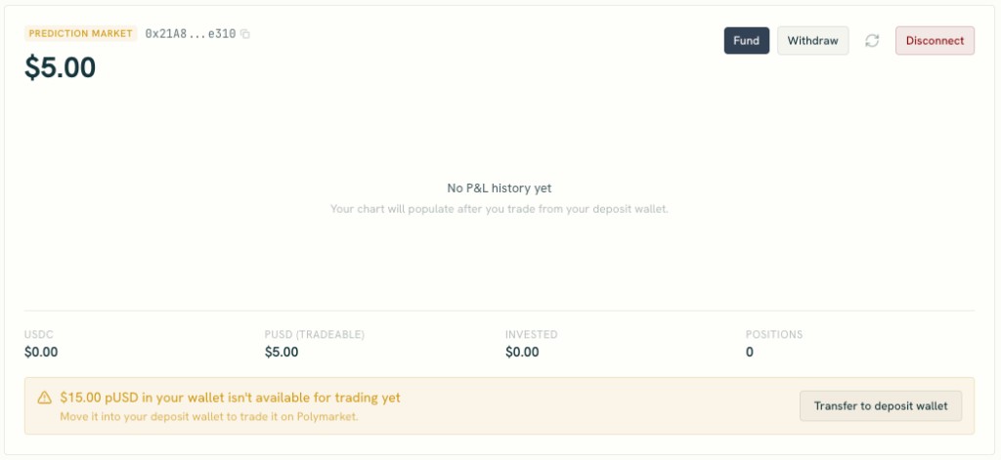
Task: Click the PUSD (Tradeable) label
Action: [314, 334]
